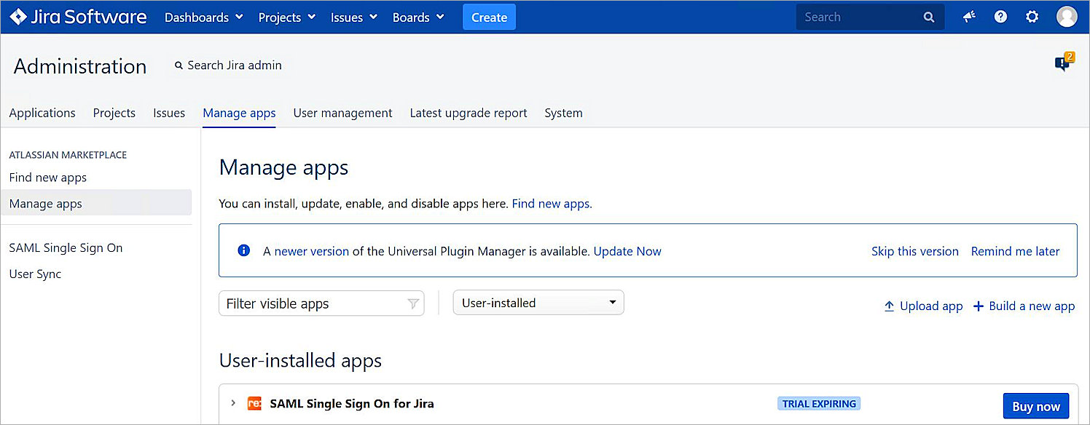Click inside the Filter visible apps field
Screen dimensions: 1090x425
tap(313, 303)
